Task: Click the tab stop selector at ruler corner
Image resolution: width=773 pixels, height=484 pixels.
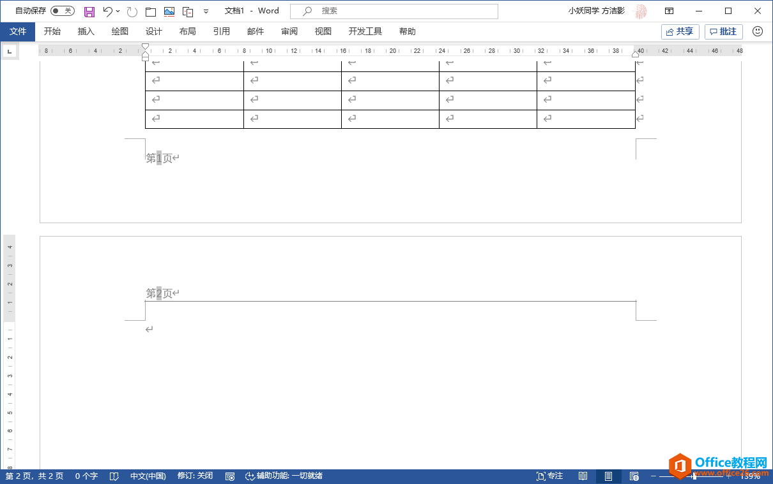Action: click(10, 52)
